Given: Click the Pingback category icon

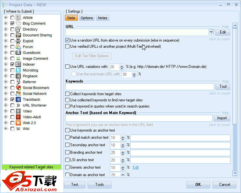Looking at the screenshot, I should coord(18,76).
